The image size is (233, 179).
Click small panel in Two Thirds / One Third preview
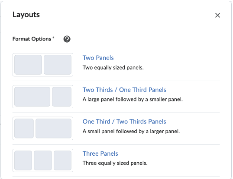click(x=61, y=97)
